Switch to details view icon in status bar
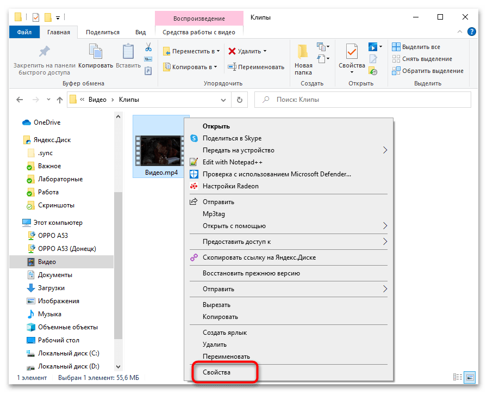 [458, 377]
